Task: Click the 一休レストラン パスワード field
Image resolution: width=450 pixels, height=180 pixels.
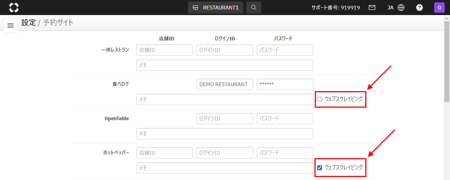Action: point(285,50)
